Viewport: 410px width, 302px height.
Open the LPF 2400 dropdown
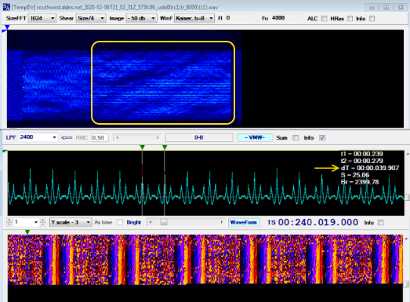click(x=38, y=137)
